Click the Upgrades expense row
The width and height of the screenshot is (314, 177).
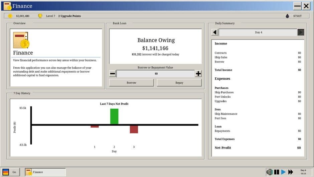coord(258,101)
